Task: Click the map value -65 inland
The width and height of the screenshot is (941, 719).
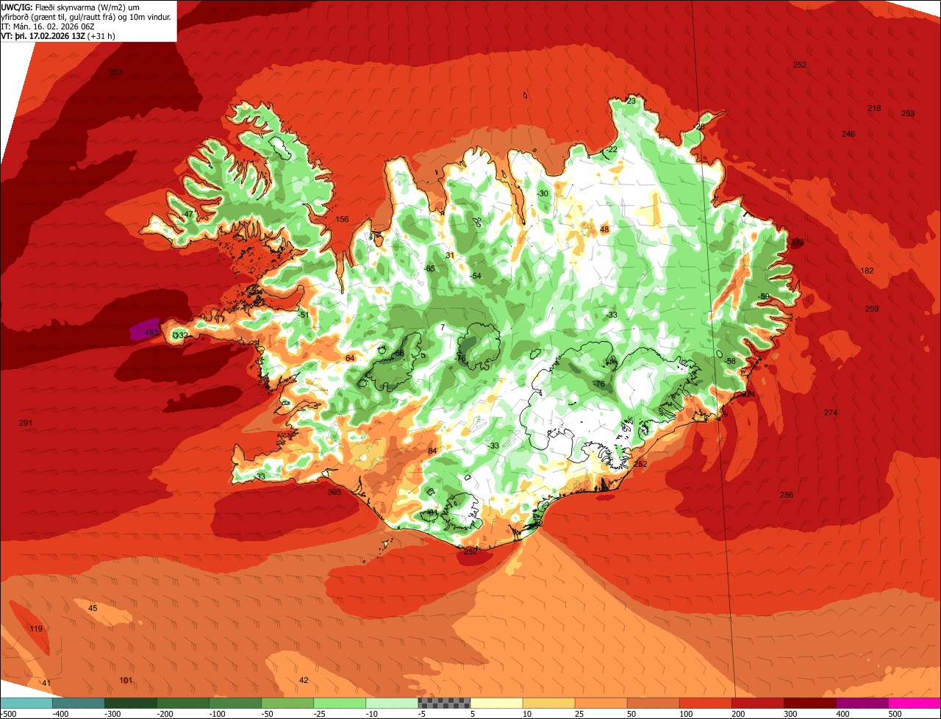Action: (x=430, y=268)
